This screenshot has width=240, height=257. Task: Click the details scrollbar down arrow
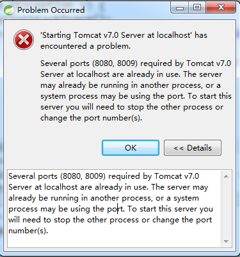click(x=226, y=242)
